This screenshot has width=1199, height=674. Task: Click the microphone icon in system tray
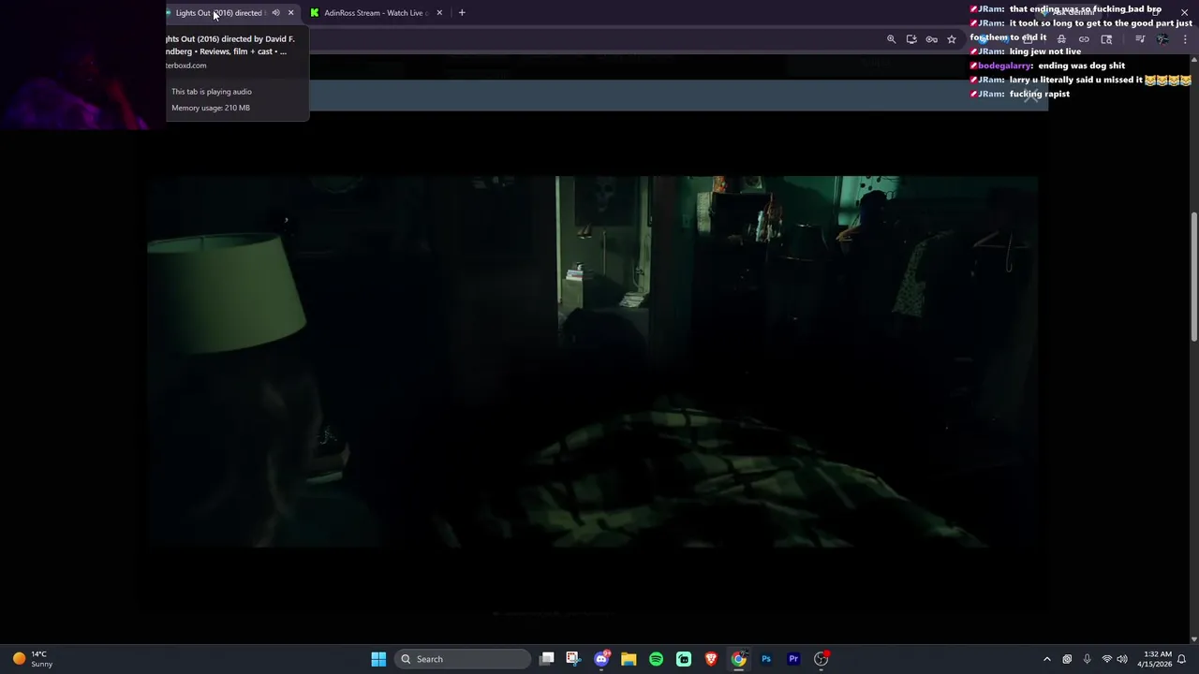(1087, 659)
